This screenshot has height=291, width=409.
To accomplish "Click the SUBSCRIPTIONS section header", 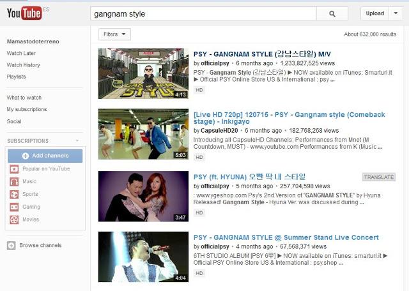I will point(28,141).
